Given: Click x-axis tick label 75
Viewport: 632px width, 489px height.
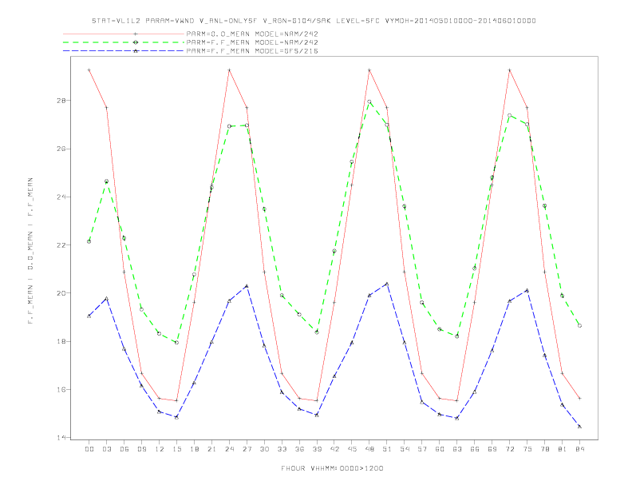Looking at the screenshot, I should tap(527, 449).
